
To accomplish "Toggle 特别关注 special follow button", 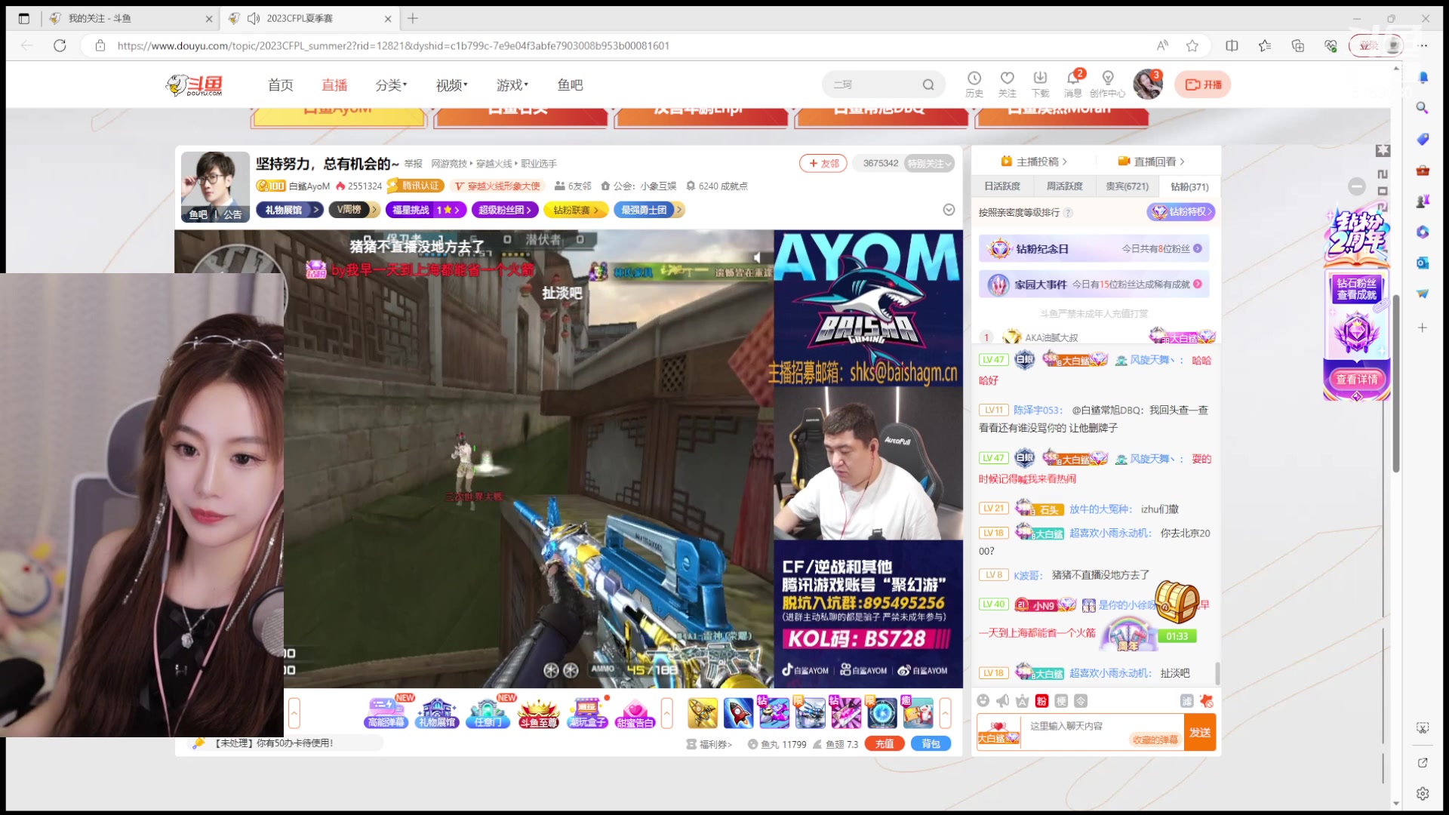I will (930, 163).
